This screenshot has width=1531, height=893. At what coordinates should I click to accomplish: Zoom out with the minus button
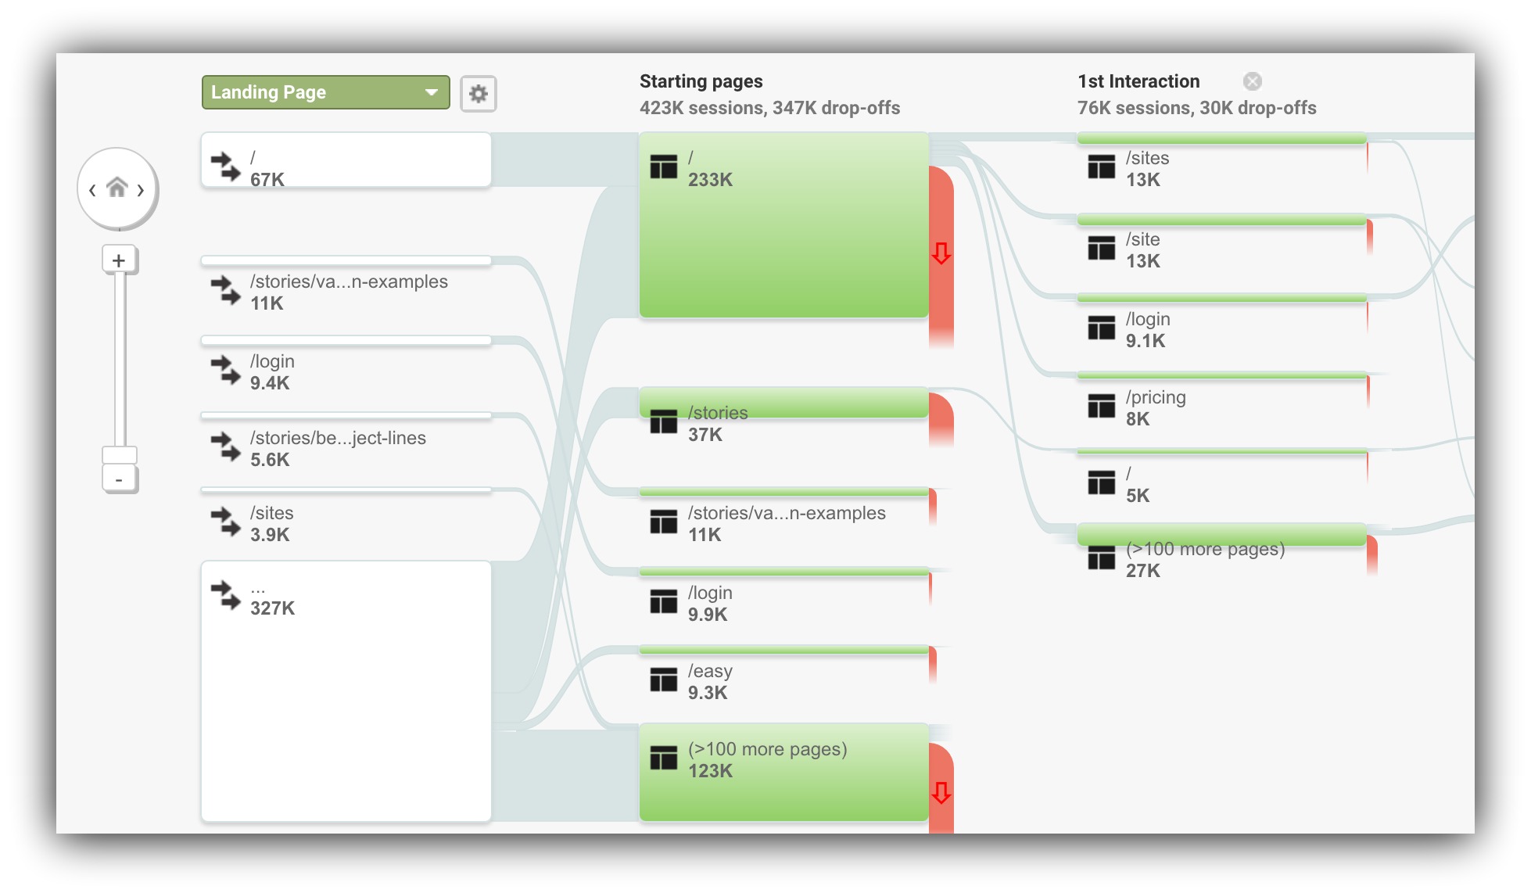119,479
